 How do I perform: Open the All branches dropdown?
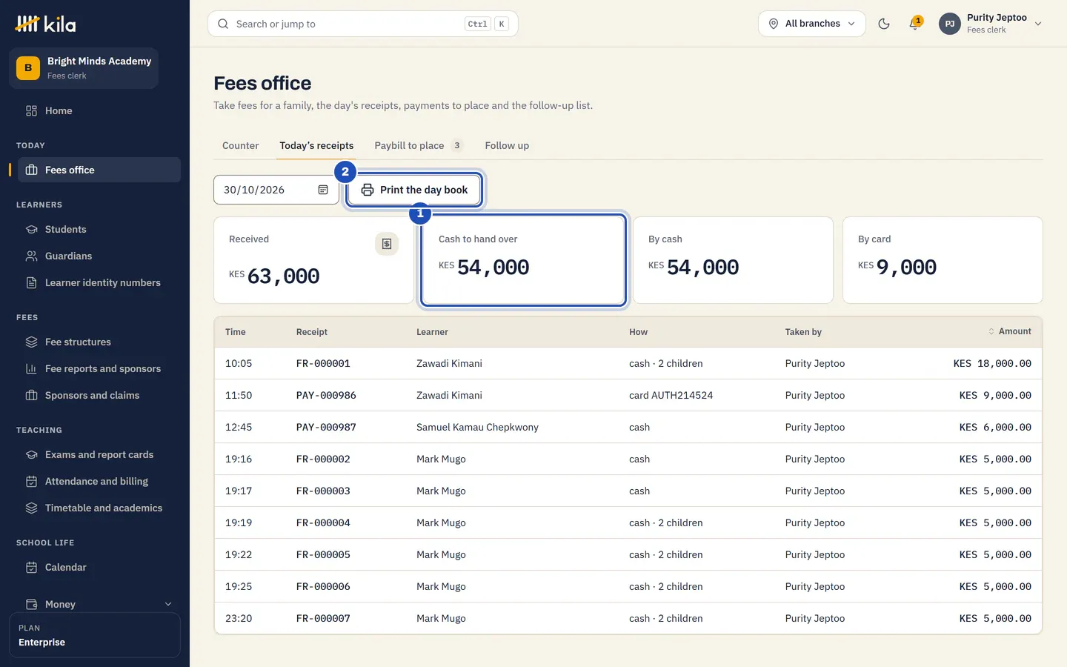[x=812, y=24]
